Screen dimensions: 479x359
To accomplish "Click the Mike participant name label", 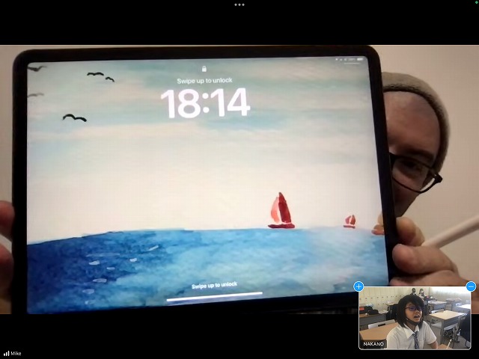I will (16, 354).
